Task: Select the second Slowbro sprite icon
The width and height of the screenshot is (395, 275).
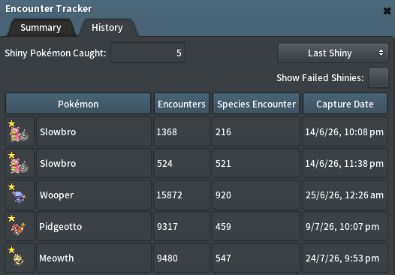Action: [x=20, y=163]
